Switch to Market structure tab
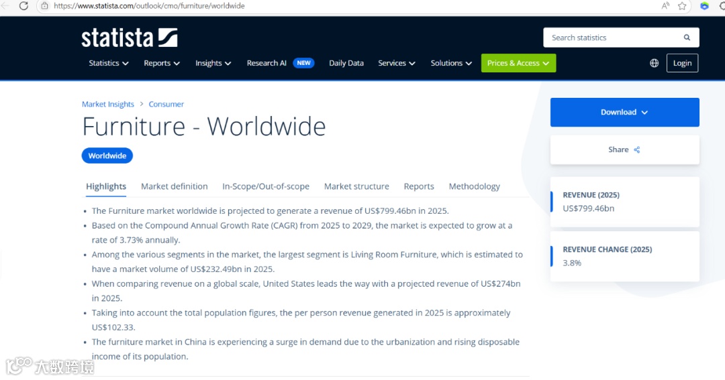Image resolution: width=725 pixels, height=380 pixels. tap(356, 186)
